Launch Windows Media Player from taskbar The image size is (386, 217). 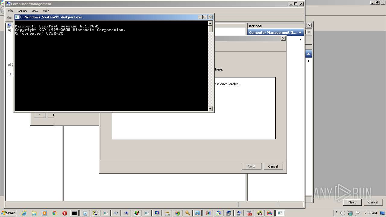click(44, 213)
